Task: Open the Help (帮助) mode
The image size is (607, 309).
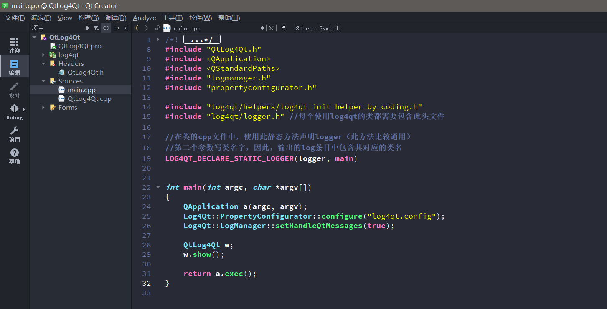Action: (x=15, y=156)
